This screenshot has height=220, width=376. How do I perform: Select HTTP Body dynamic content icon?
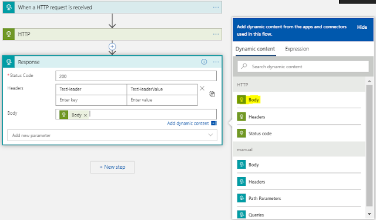click(241, 99)
